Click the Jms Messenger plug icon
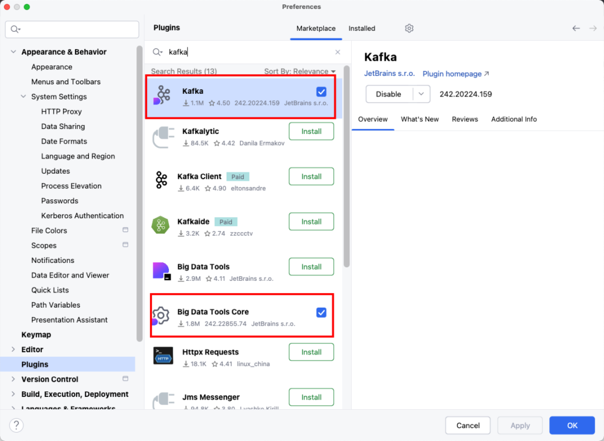The height and width of the screenshot is (441, 604). pos(163,400)
